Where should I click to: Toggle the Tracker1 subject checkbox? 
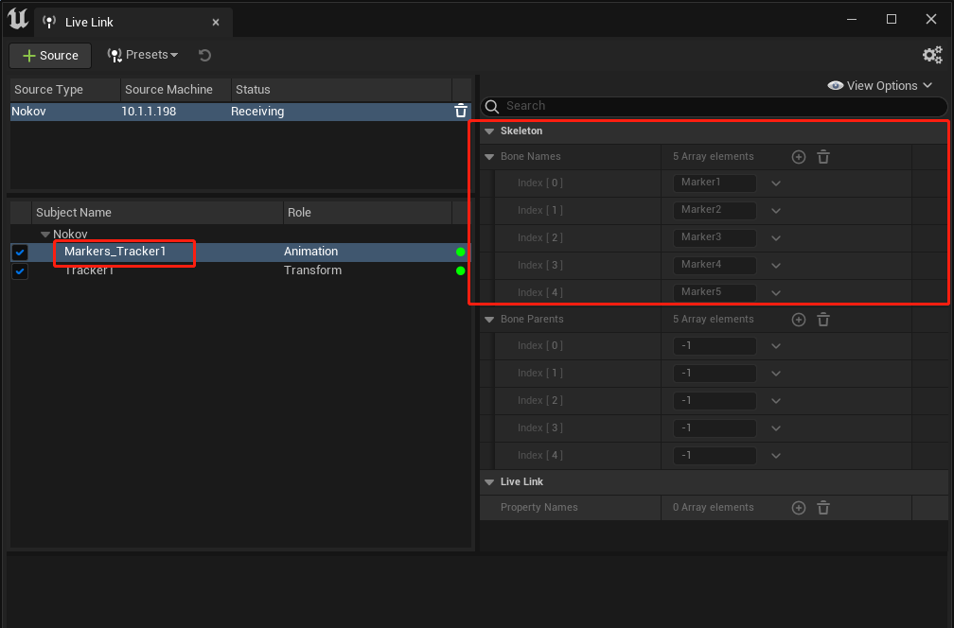[x=20, y=271]
